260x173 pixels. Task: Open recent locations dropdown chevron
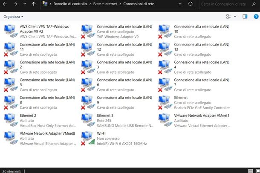click(x=25, y=4)
